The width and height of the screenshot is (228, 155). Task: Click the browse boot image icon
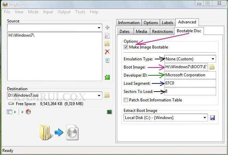coord(212,67)
